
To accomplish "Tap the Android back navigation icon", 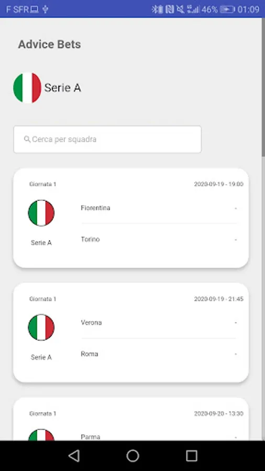I will pyautogui.click(x=74, y=456).
